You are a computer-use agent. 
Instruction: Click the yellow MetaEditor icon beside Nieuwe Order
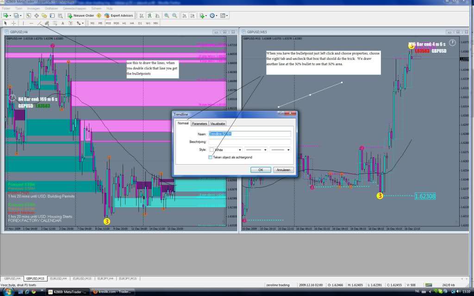tap(99, 15)
